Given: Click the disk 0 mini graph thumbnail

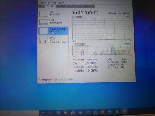Looking at the screenshot, I should (x=44, y=31).
